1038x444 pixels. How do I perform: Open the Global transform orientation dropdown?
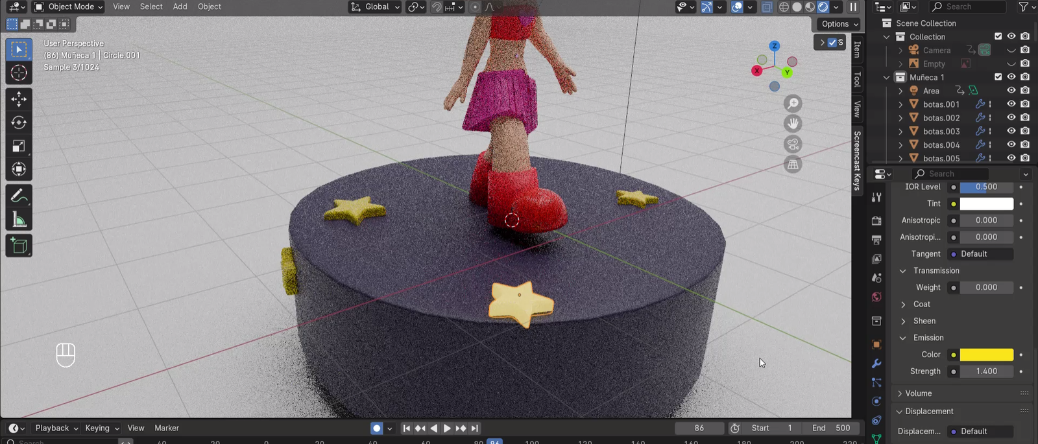point(376,6)
